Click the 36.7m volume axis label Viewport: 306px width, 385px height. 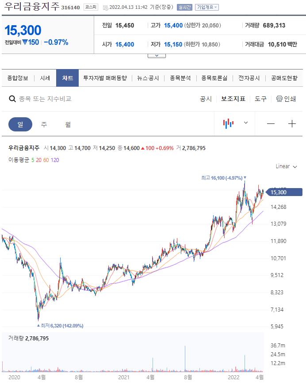pos(278,346)
